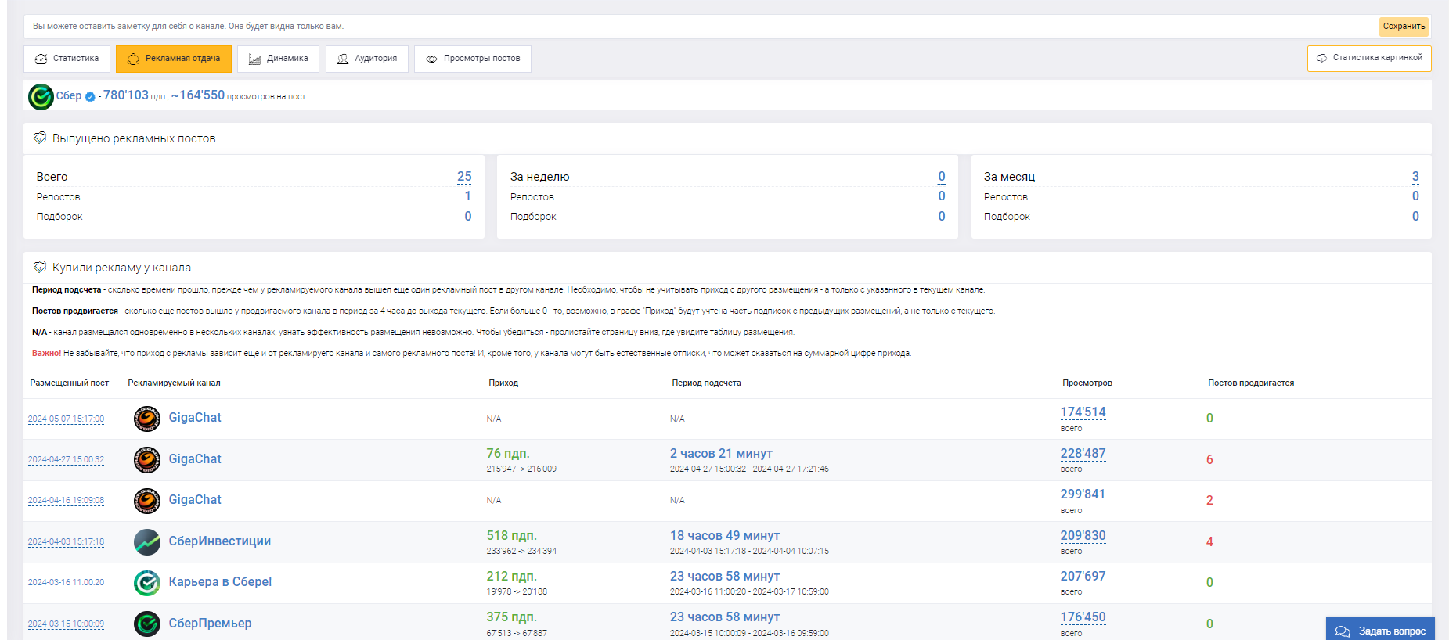This screenshot has height=640, width=1449.
Task: Open the Аудитория tab
Action: (x=366, y=59)
